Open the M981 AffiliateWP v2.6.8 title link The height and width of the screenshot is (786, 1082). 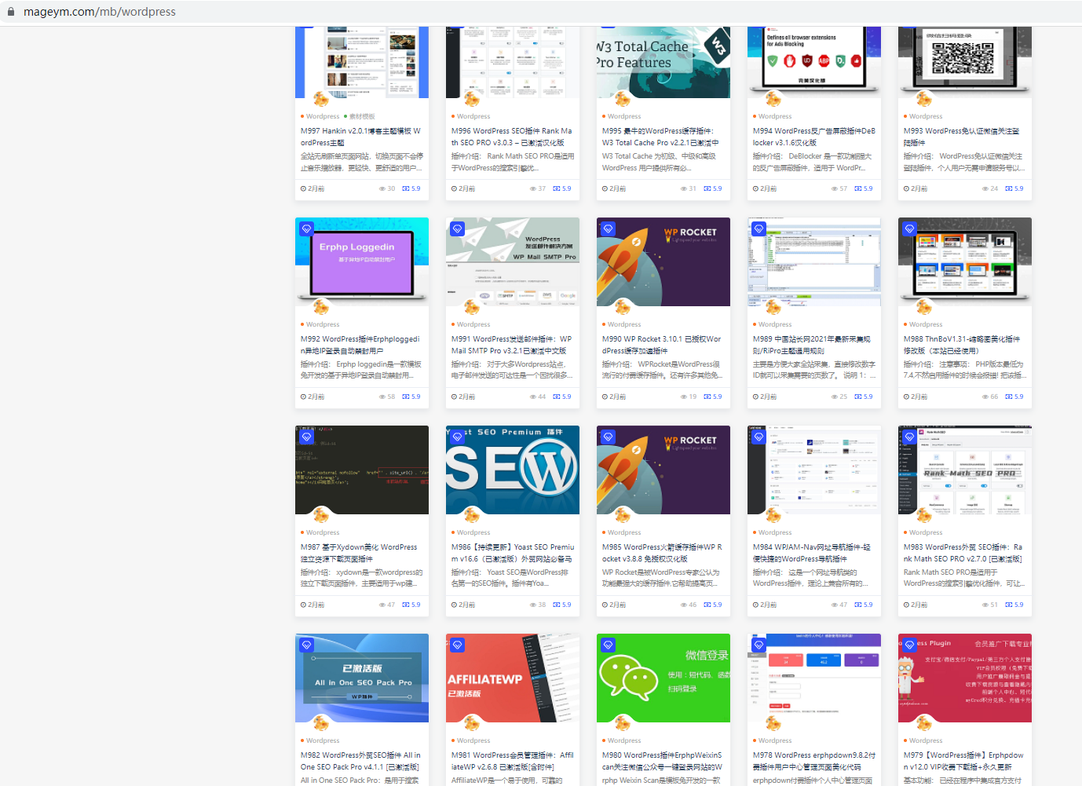pos(512,761)
